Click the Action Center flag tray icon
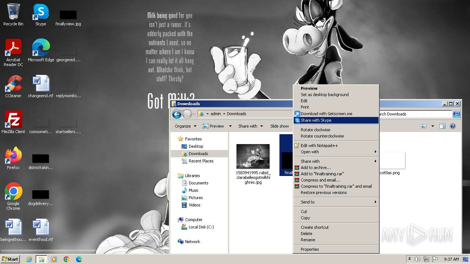The image size is (470, 264). (435, 259)
